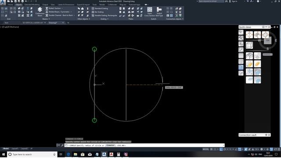
Task: Open Windows Start menu
Action: pyautogui.click(x=4, y=154)
